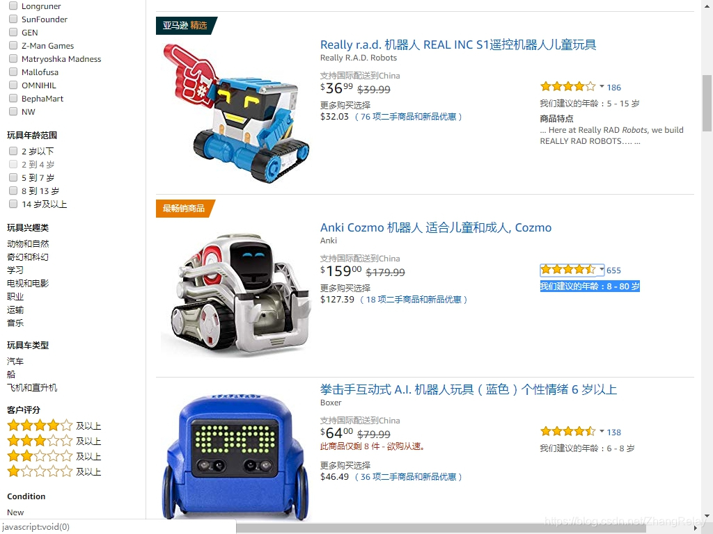Expand rating dropdown arrow next to 138
Viewport: 713px width, 534px height.
point(602,431)
